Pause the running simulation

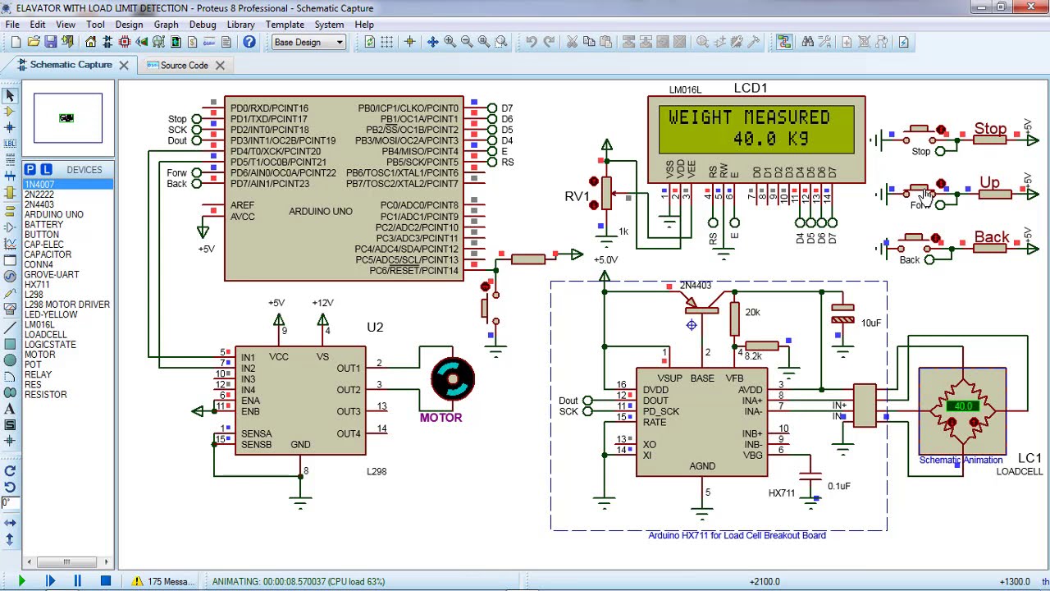(x=77, y=581)
